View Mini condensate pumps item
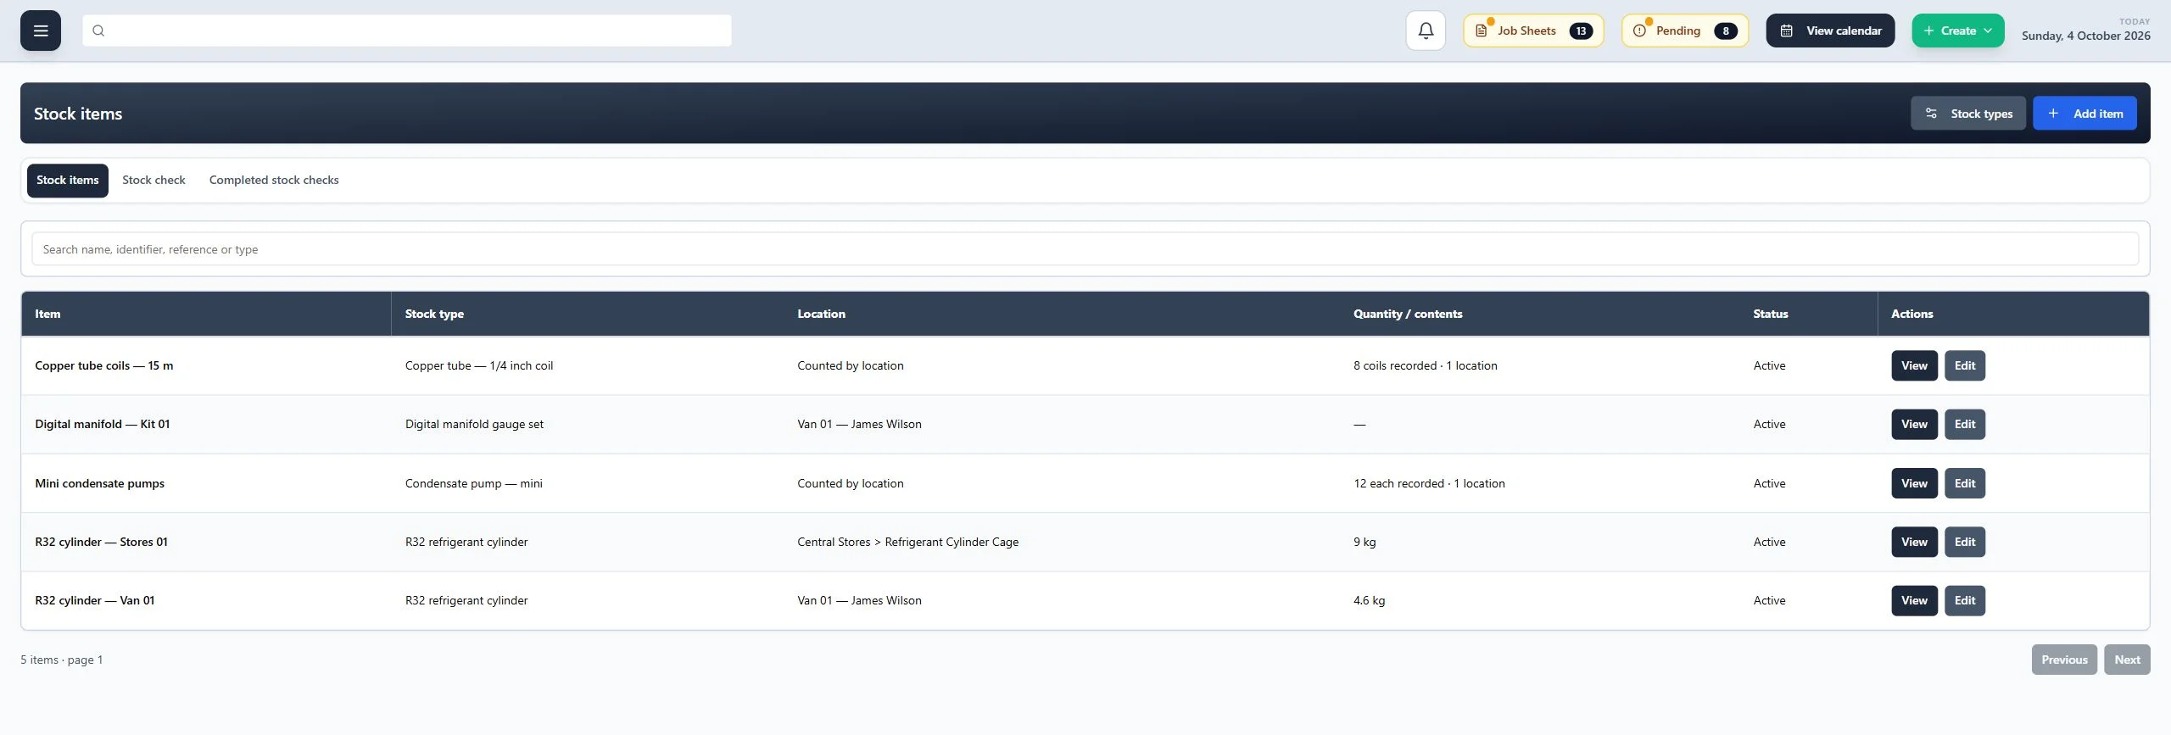Screen dimensions: 2171x735 tap(1914, 484)
